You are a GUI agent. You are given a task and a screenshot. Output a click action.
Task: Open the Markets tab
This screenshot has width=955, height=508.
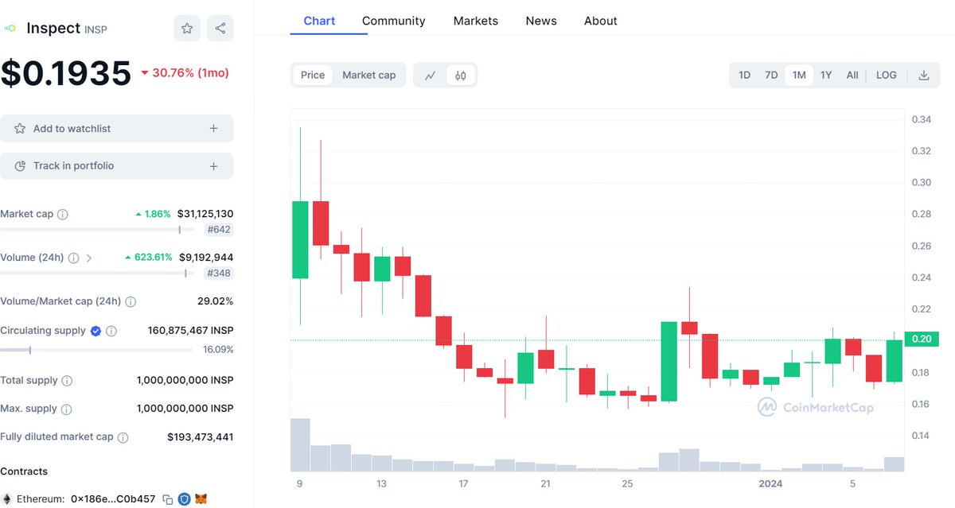click(476, 21)
